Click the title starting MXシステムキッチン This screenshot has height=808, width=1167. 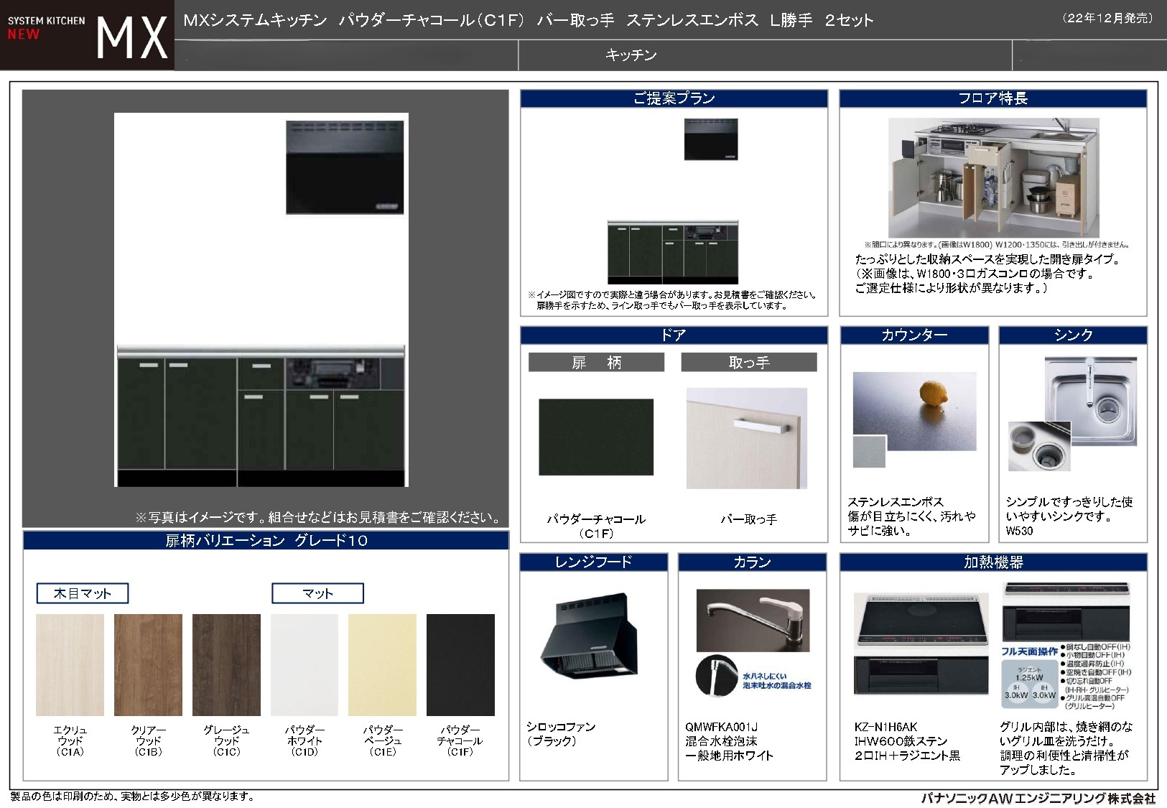tap(529, 20)
